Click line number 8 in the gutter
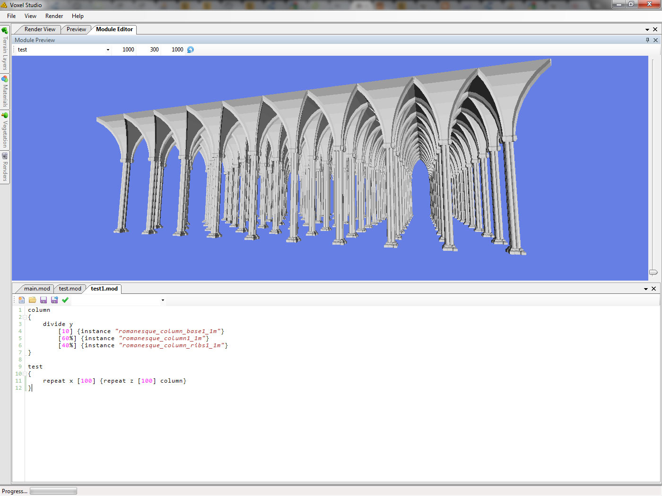Image resolution: width=662 pixels, height=496 pixels. click(20, 359)
